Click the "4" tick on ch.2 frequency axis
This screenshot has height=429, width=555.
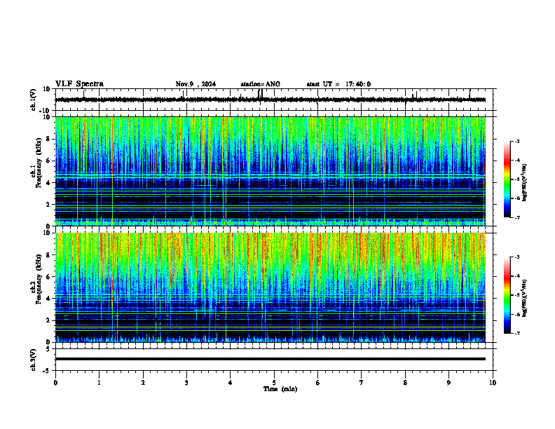[x=49, y=299]
